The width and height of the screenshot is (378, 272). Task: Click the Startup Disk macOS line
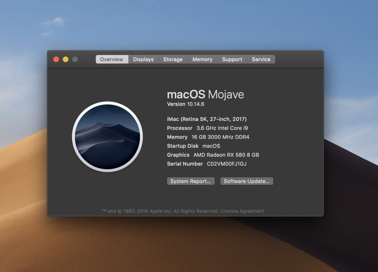click(194, 146)
